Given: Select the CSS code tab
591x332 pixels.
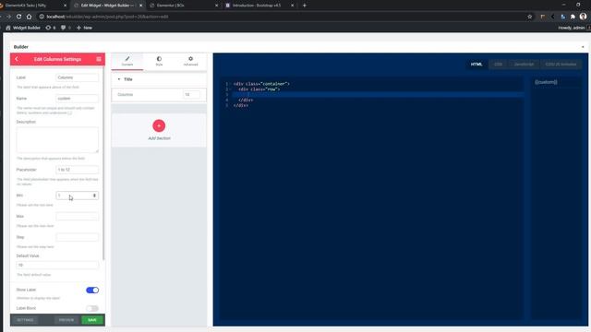Looking at the screenshot, I should 499,65.
